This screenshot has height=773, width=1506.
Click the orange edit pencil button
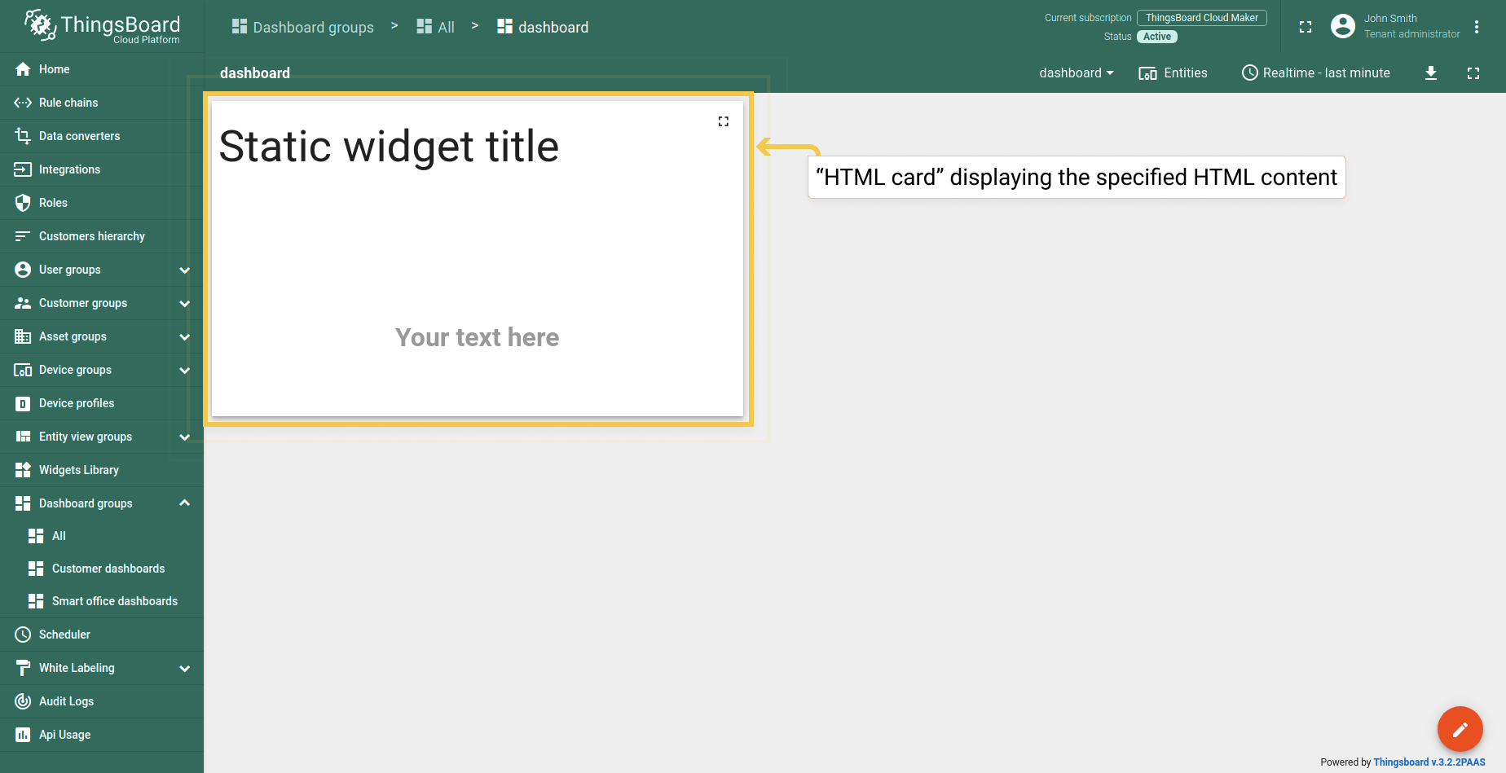(x=1460, y=729)
